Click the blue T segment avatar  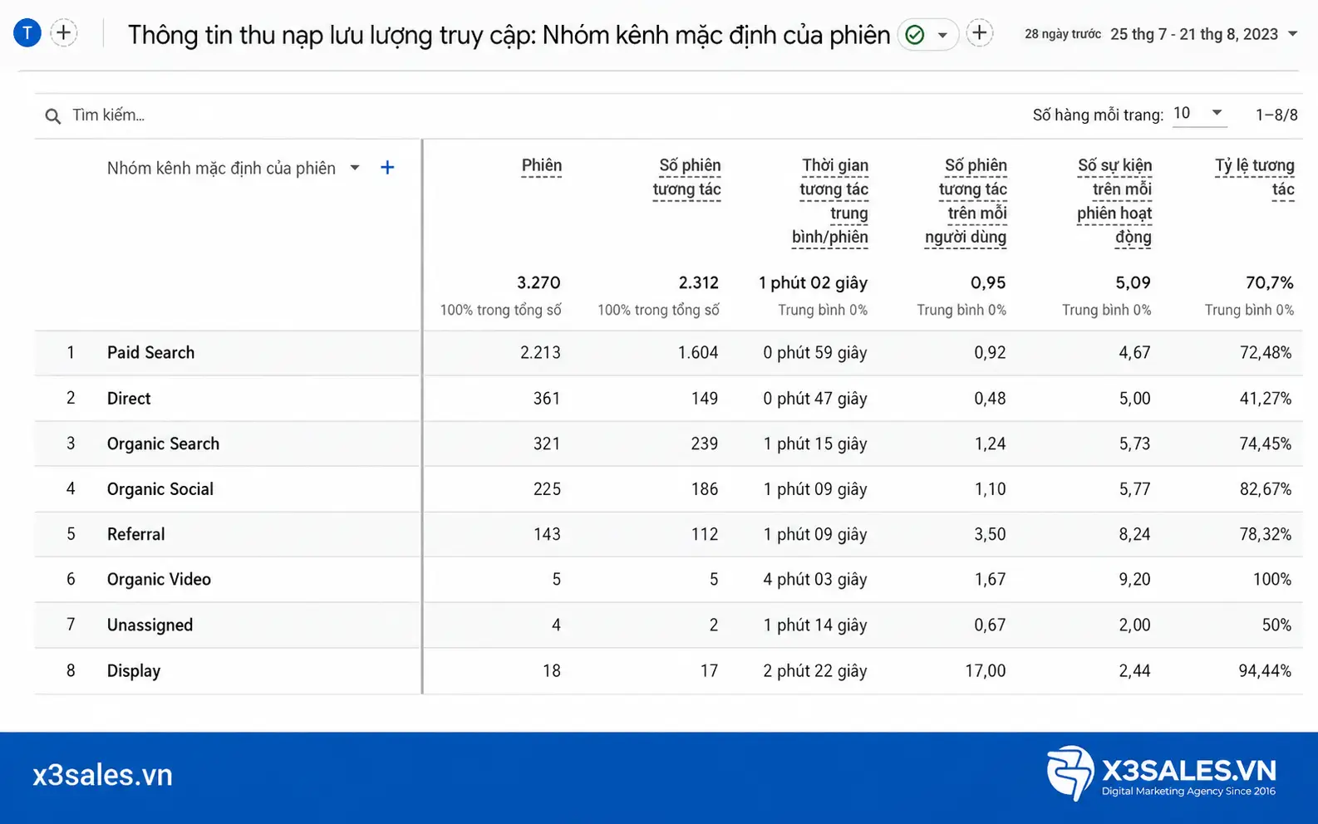pyautogui.click(x=27, y=33)
